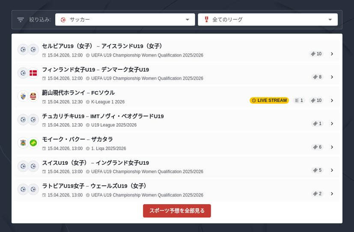
Task: Click the ザカタラ green team crest
Action: click(33, 143)
